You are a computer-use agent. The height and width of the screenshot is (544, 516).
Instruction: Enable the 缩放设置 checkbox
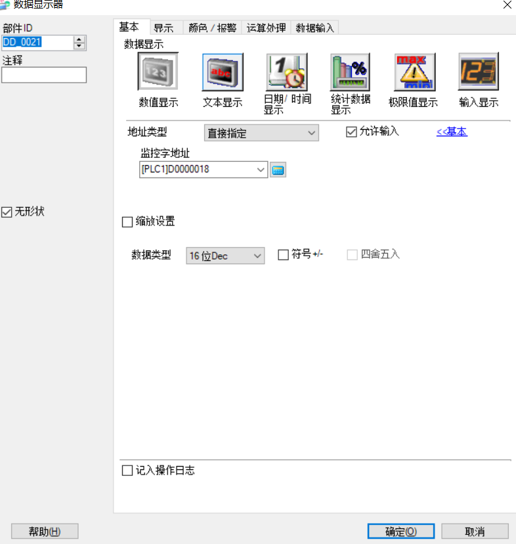[127, 222]
